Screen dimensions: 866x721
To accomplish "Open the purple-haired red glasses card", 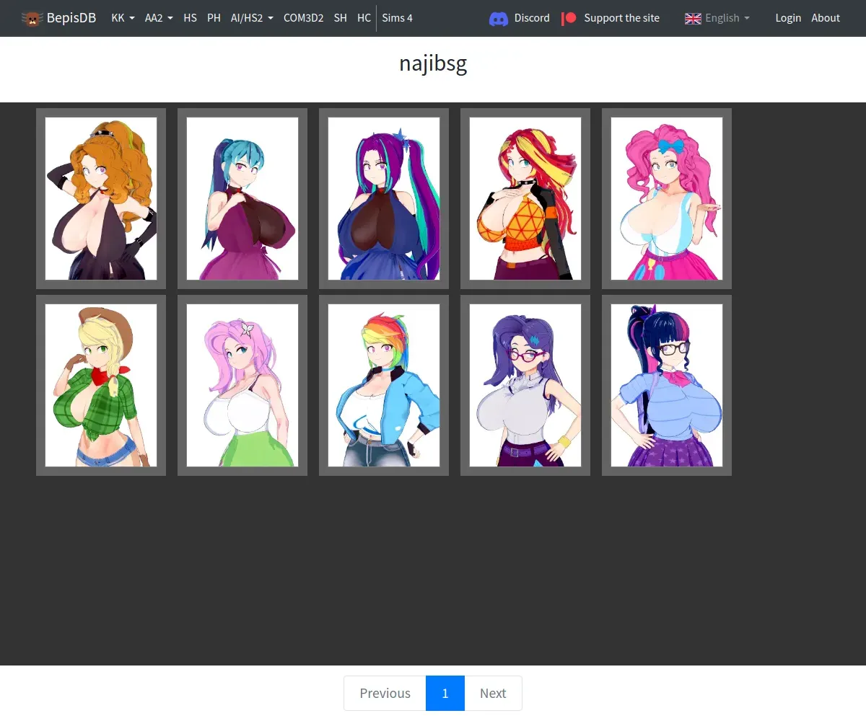I will pos(525,385).
